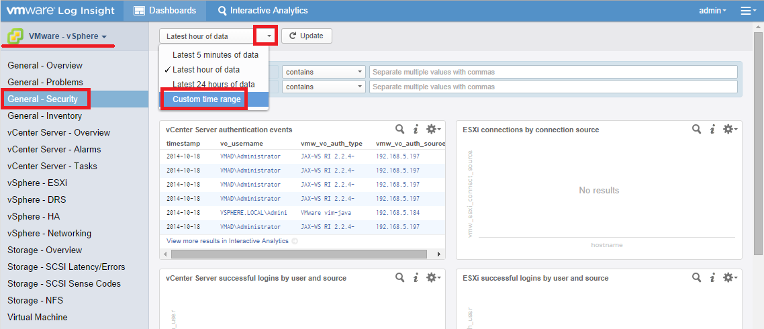Switch to the Interactive Analytics tab

tap(262, 10)
